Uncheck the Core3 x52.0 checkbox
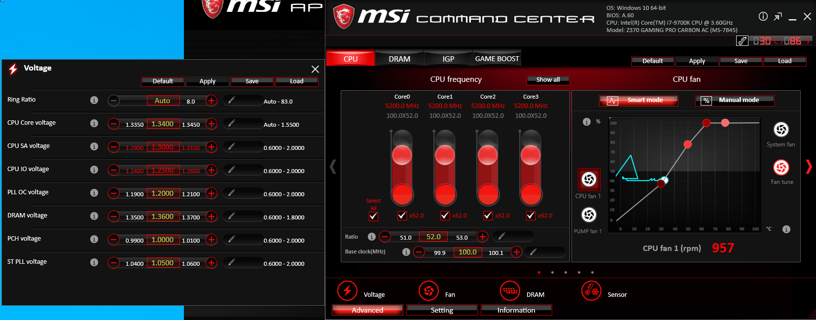Image resolution: width=816 pixels, height=320 pixels. point(531,215)
